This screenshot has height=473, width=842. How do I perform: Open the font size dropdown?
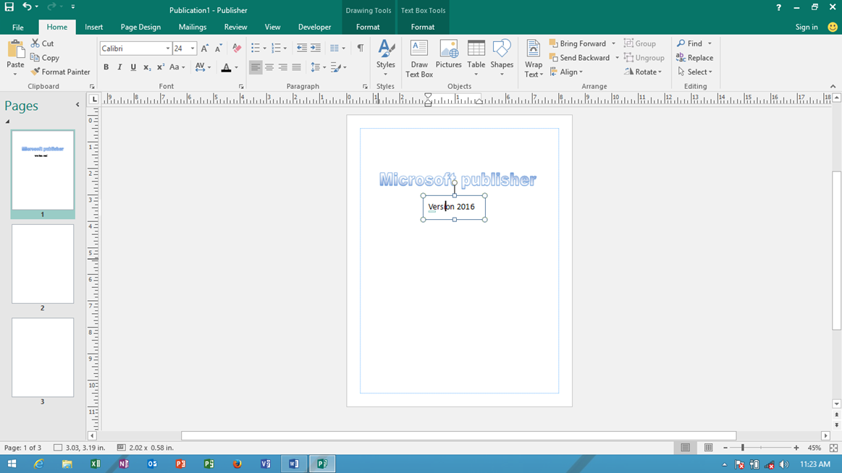coord(193,48)
